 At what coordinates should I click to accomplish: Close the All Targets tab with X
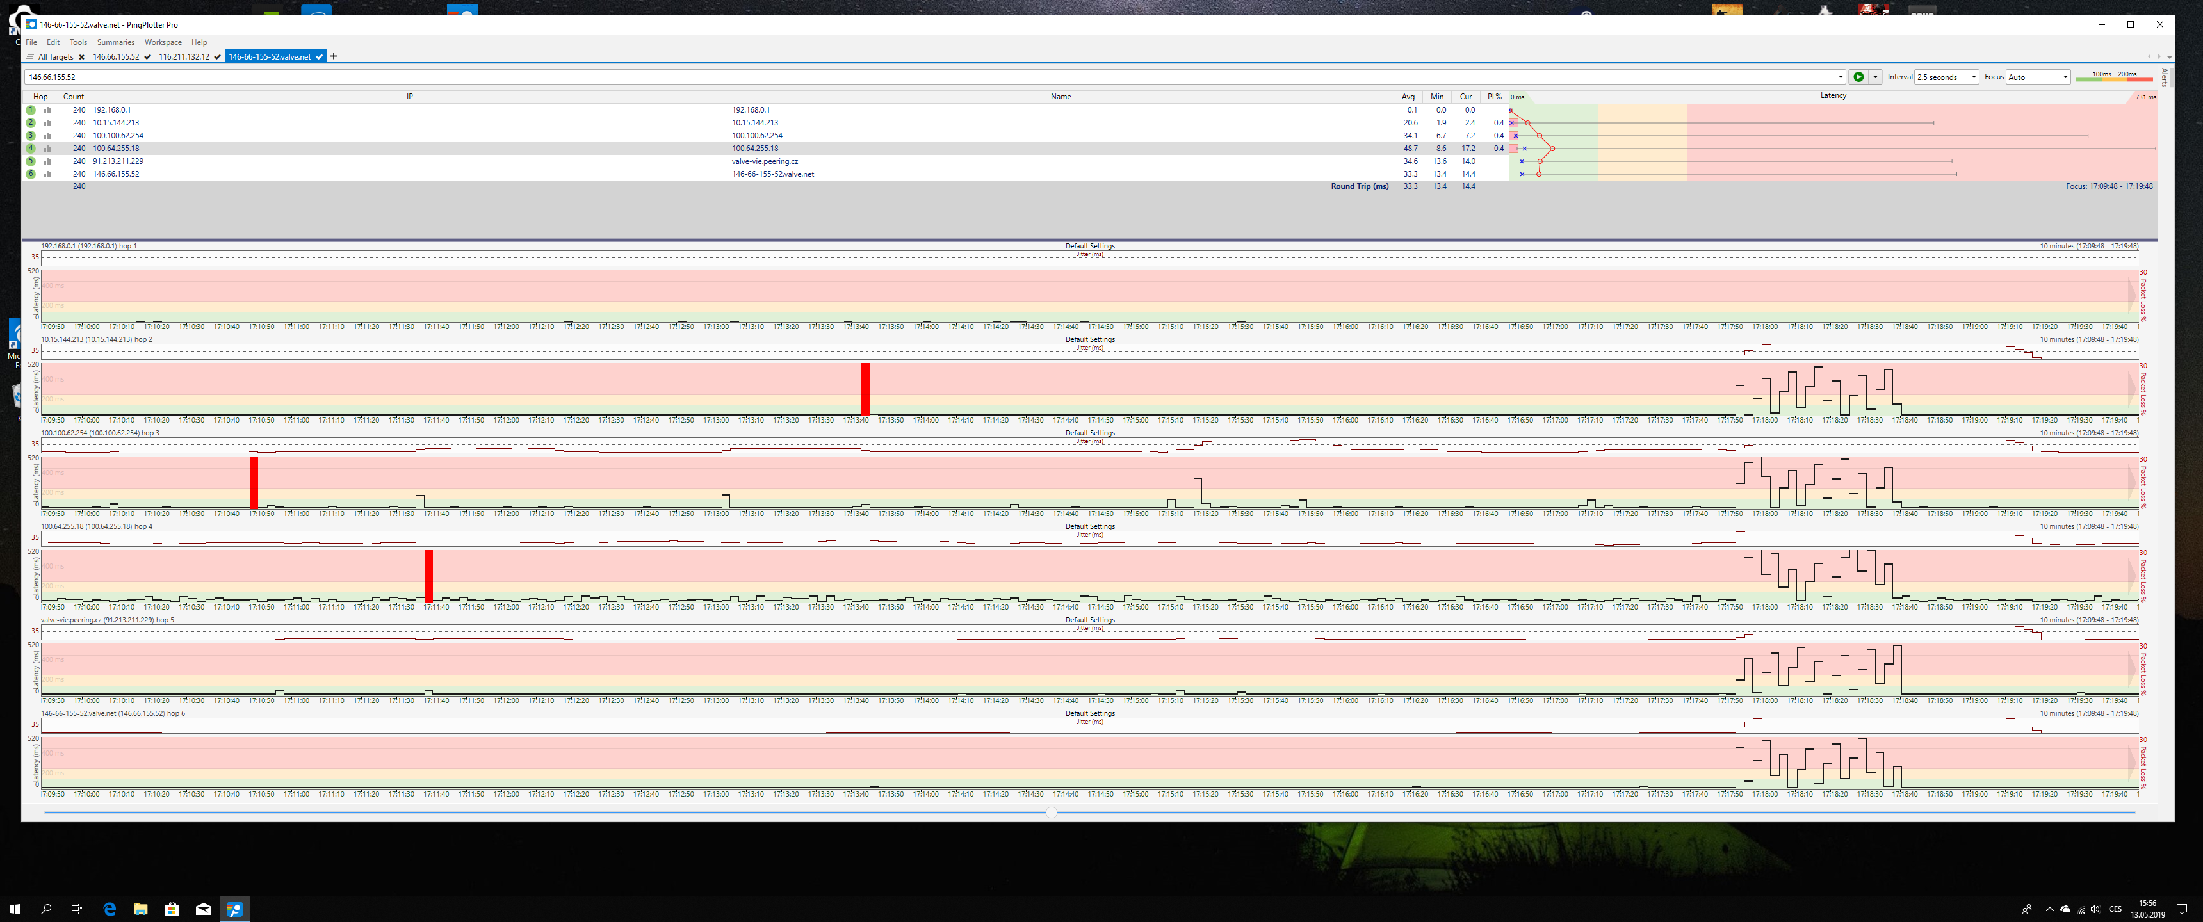click(81, 57)
